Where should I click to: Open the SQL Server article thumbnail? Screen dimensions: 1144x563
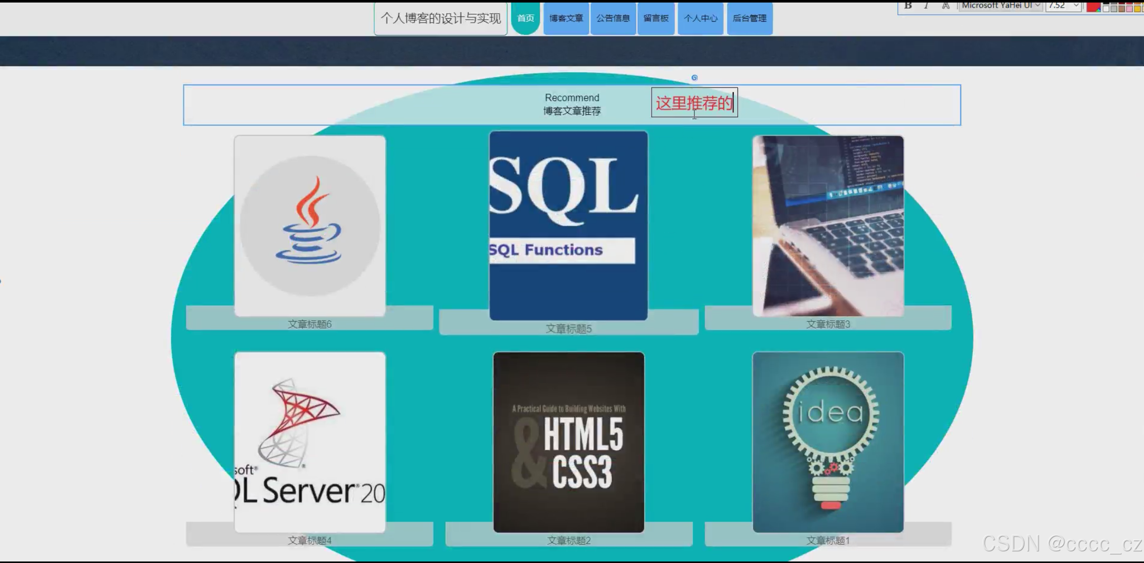point(309,442)
